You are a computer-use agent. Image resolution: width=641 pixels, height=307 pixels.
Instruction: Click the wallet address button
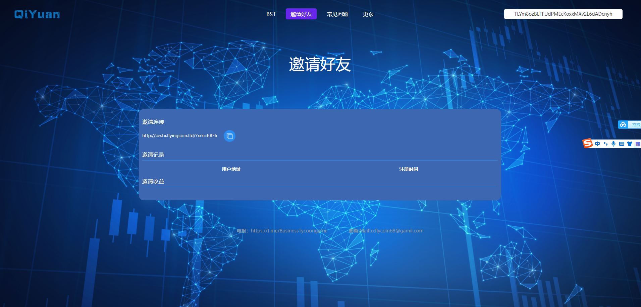[563, 14]
